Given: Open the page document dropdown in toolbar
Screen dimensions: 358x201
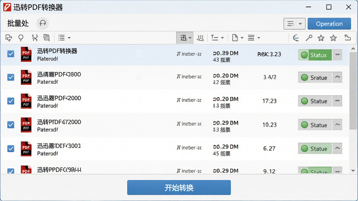Looking at the screenshot, I should point(237,38).
